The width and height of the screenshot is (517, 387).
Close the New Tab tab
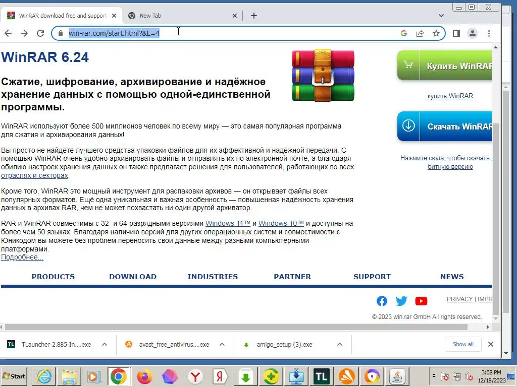click(x=235, y=16)
